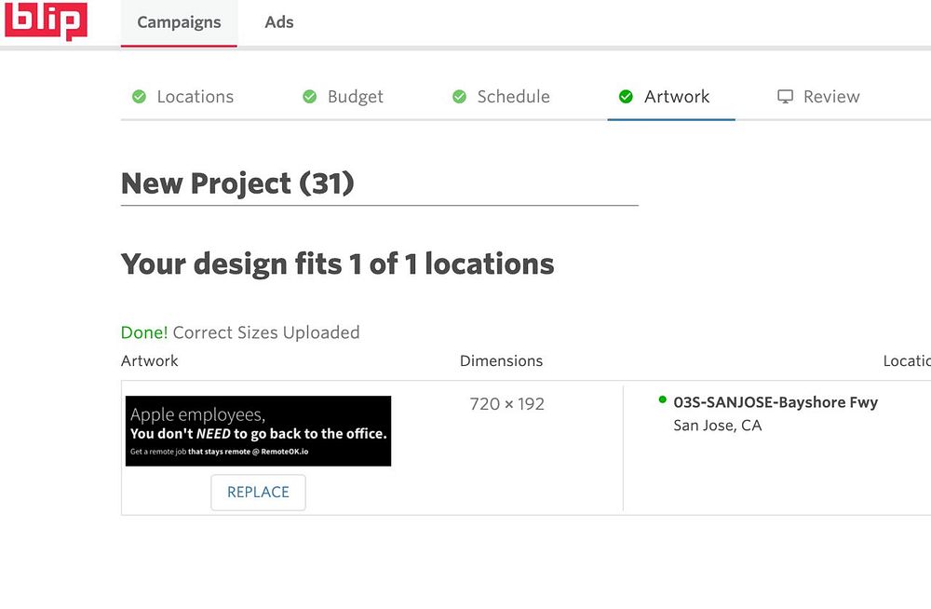The height and width of the screenshot is (609, 931).
Task: Click the green checkmark icon beside Artwork
Action: click(626, 97)
